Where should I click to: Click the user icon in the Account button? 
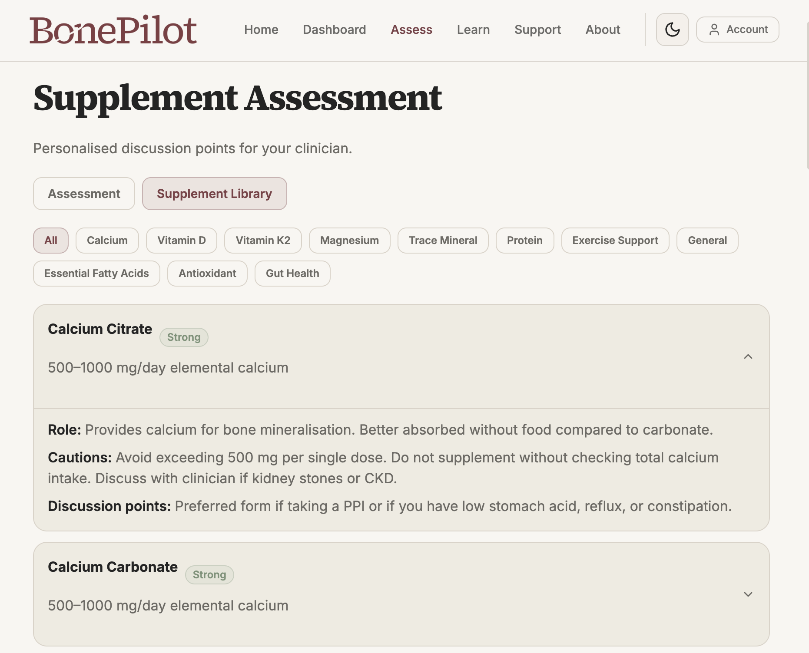714,30
